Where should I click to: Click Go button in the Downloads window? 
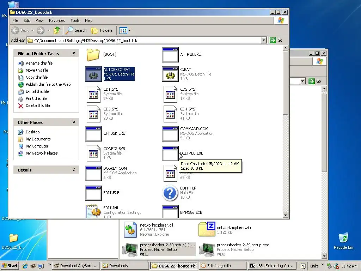tap(315, 81)
